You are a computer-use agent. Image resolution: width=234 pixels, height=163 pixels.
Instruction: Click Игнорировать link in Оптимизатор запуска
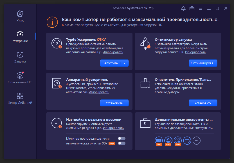coord(195,52)
